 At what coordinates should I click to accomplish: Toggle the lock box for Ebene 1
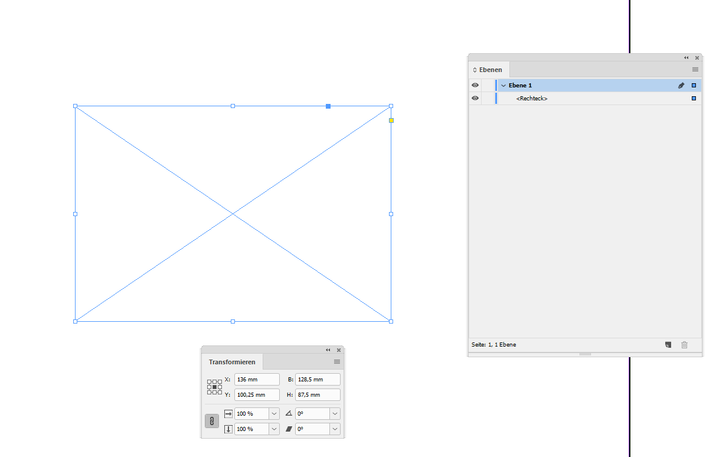488,85
